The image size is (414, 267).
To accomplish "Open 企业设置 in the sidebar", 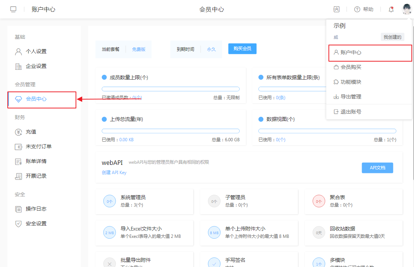I will [36, 66].
